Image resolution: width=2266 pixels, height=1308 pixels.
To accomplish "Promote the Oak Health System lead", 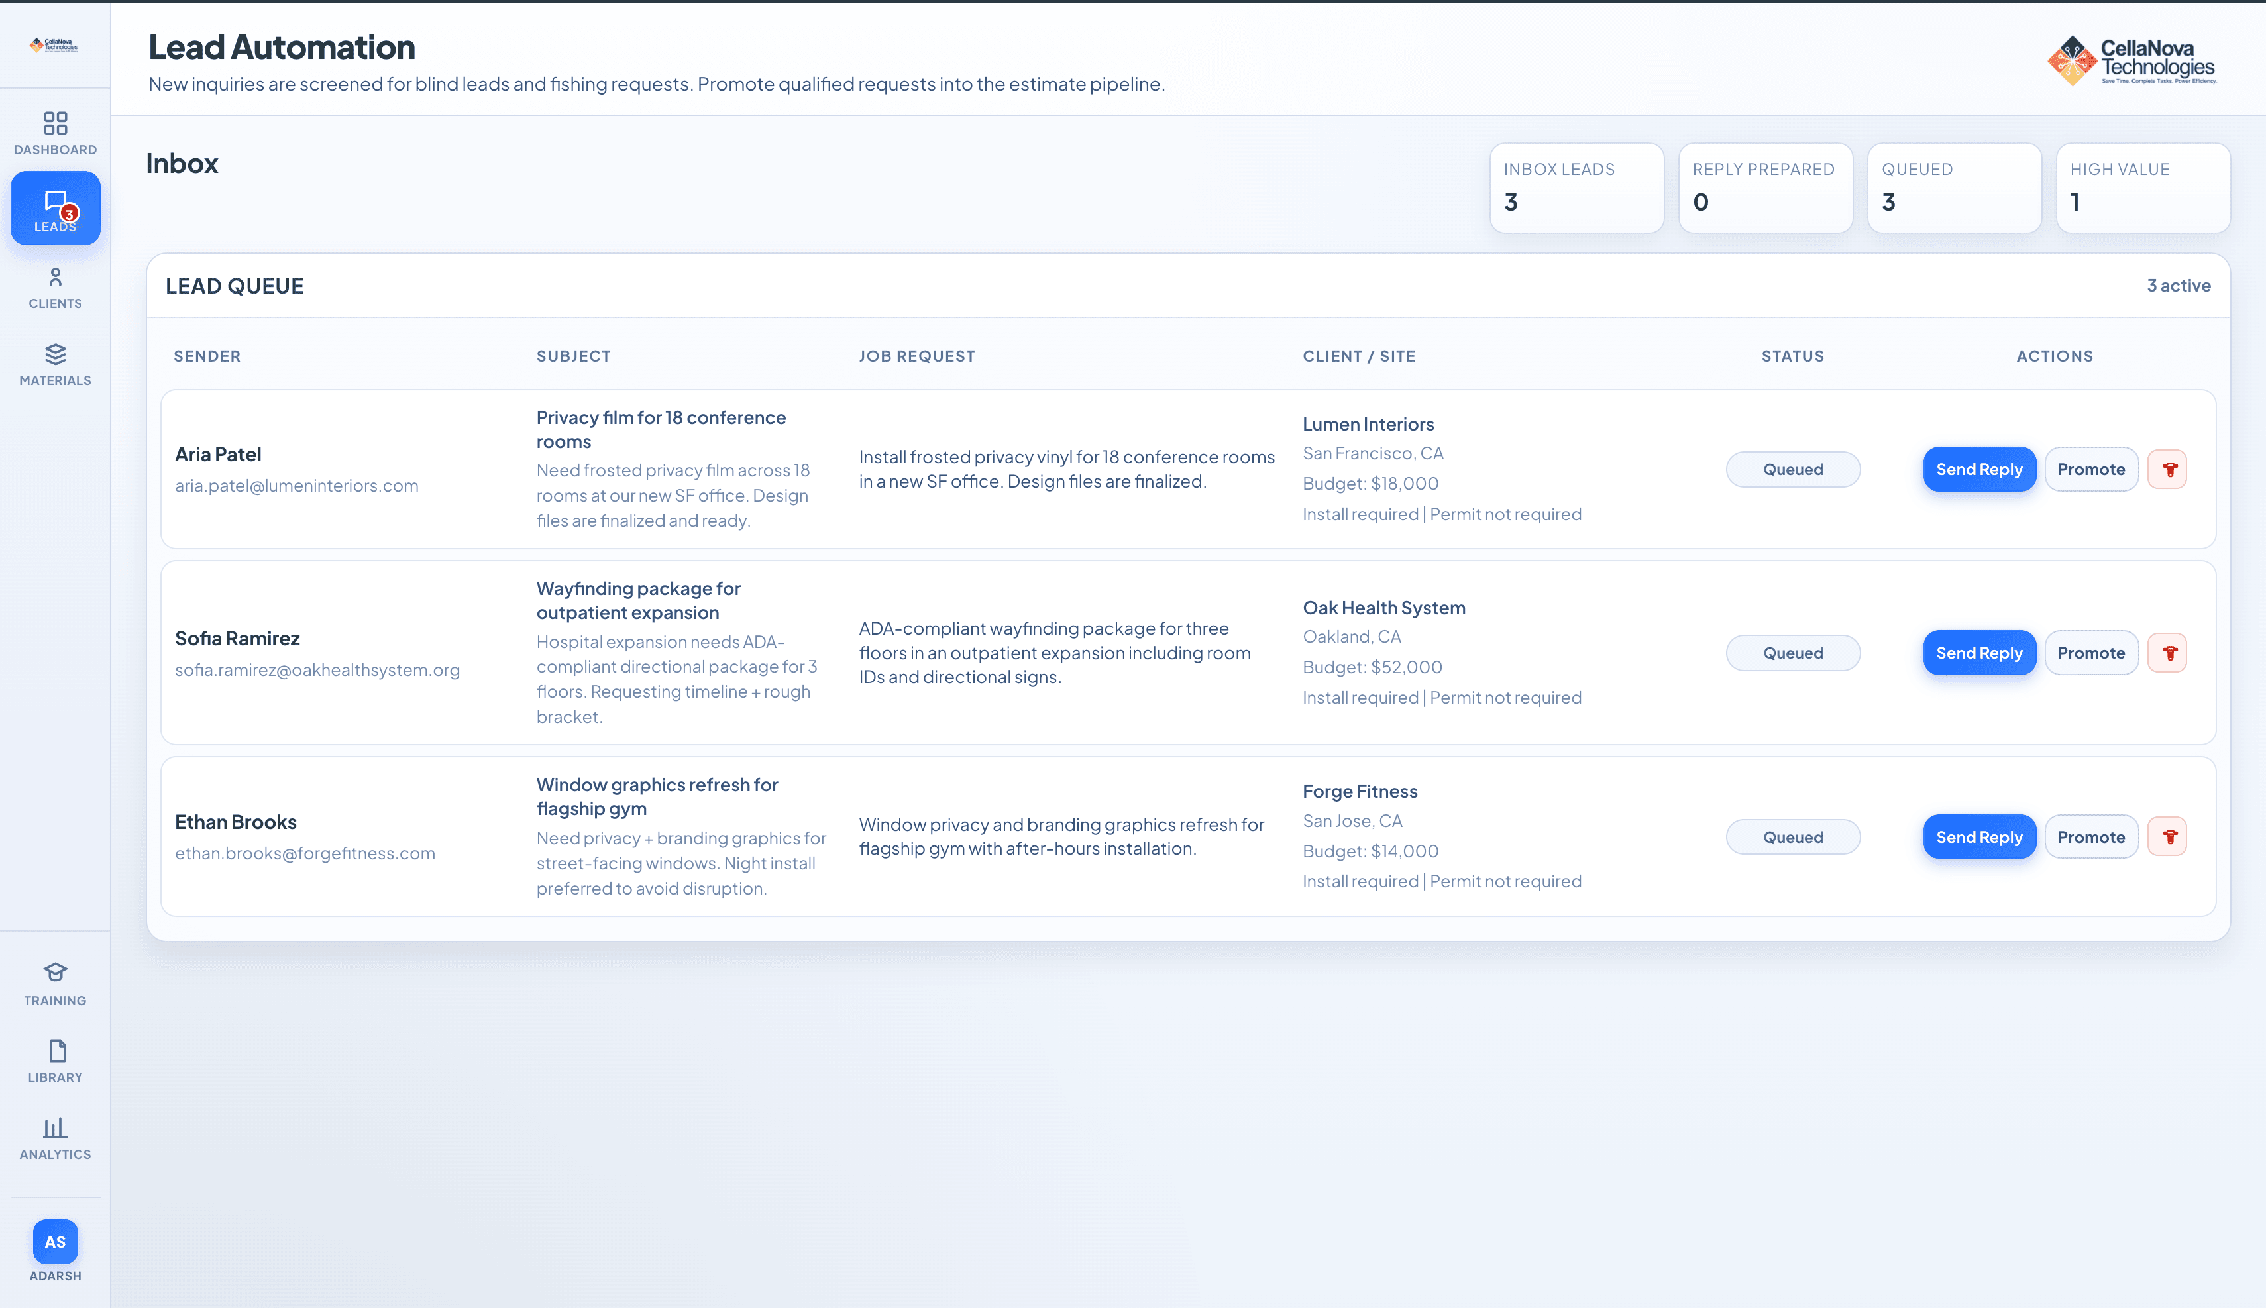I will [x=2091, y=653].
